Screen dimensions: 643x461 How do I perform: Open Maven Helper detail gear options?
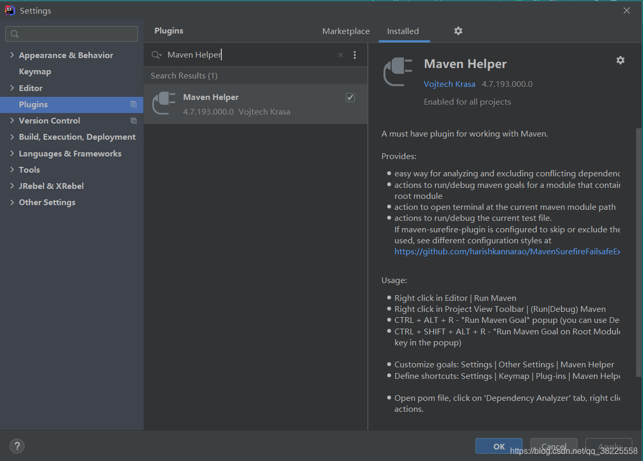coord(621,60)
